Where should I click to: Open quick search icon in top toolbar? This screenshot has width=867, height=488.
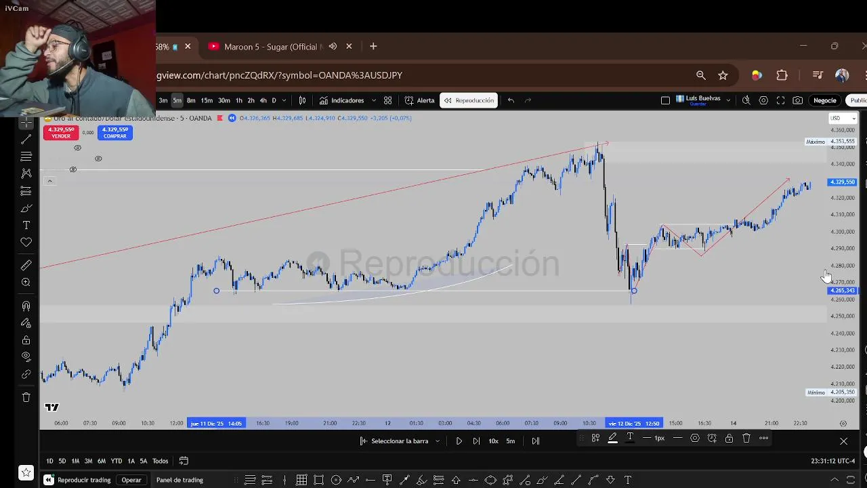[x=746, y=100]
